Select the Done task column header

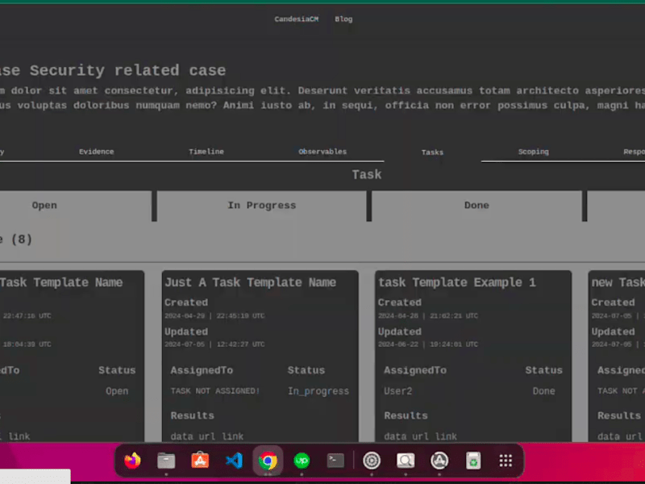click(476, 206)
